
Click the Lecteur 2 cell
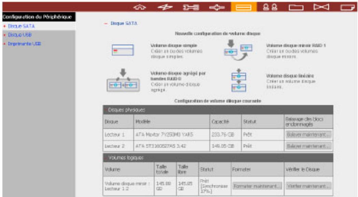[x=118, y=146]
